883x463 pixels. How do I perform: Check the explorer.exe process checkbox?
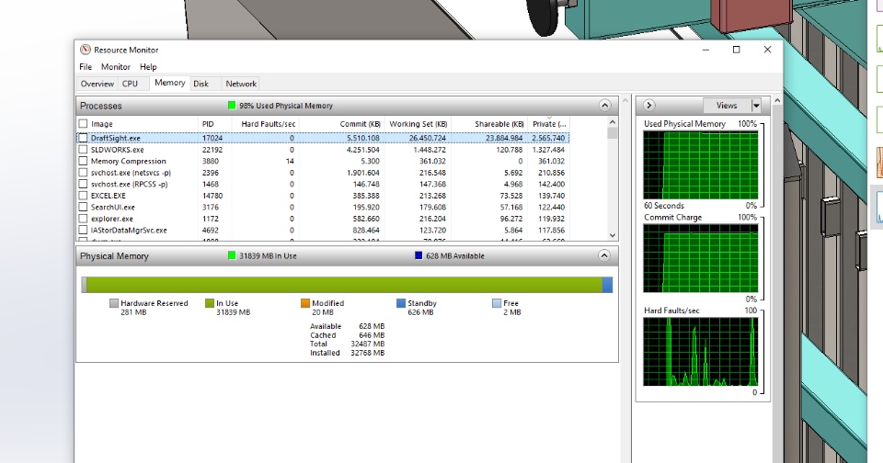point(84,219)
